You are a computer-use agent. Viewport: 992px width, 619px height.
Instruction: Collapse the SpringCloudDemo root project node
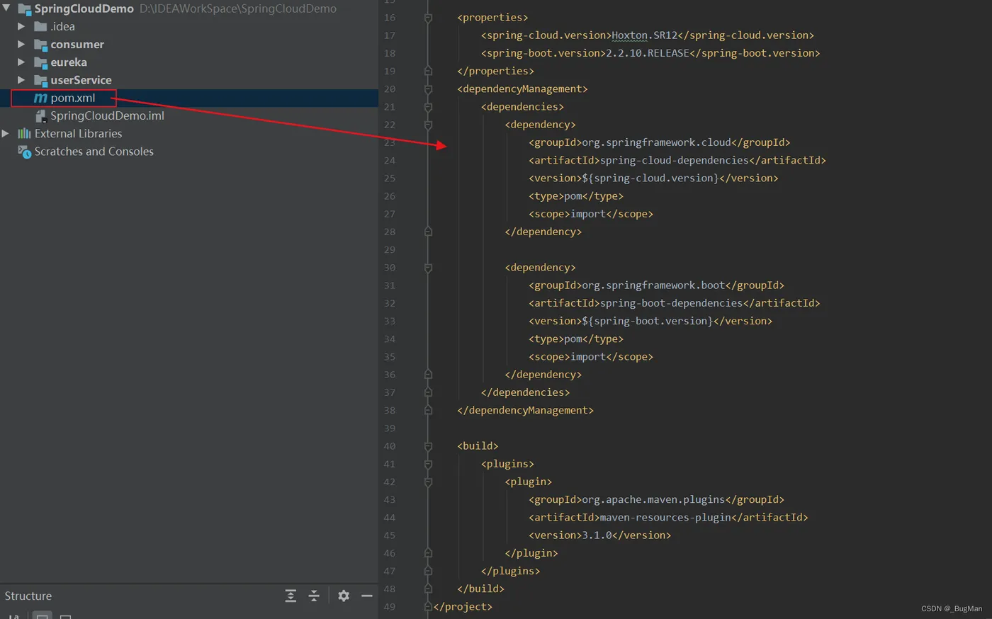click(6, 8)
